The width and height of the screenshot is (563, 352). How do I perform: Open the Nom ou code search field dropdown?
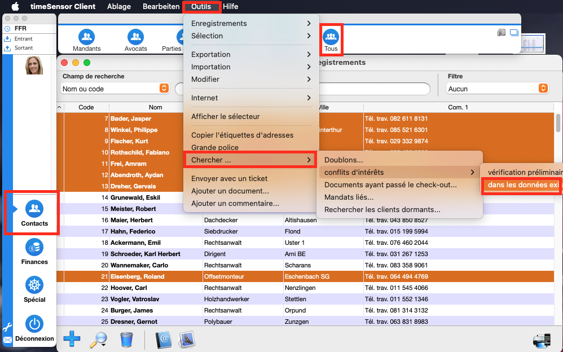point(115,89)
